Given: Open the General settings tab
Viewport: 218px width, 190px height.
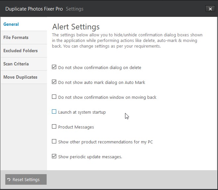Looking at the screenshot, I should click(x=11, y=24).
